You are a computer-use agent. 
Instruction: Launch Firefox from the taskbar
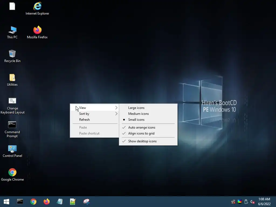coord(46,202)
